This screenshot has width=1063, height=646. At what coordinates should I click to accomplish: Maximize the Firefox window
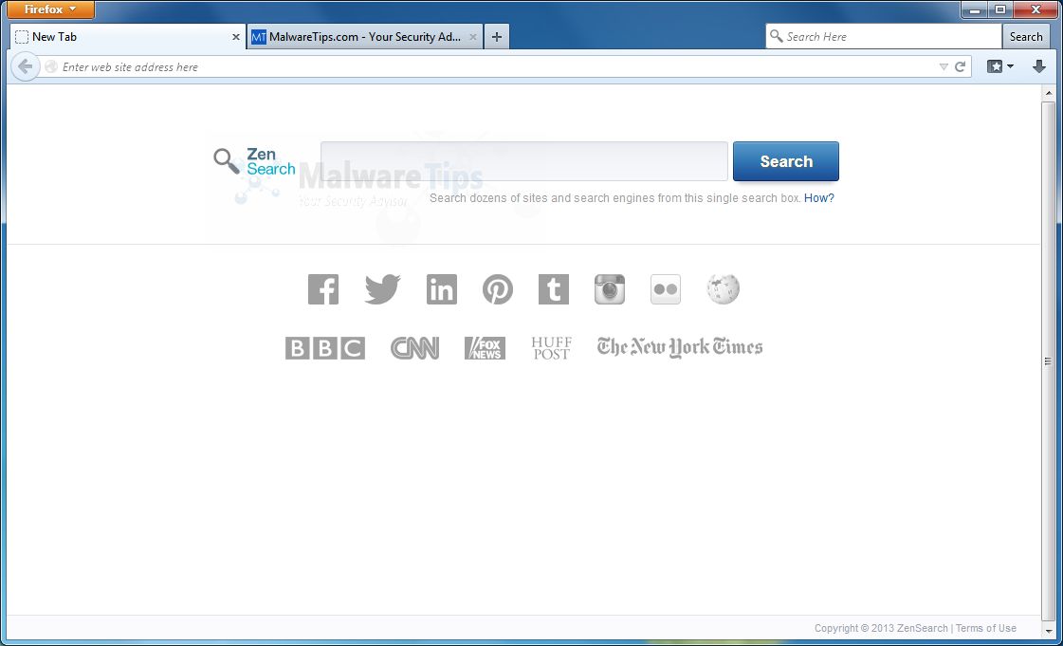[1000, 9]
